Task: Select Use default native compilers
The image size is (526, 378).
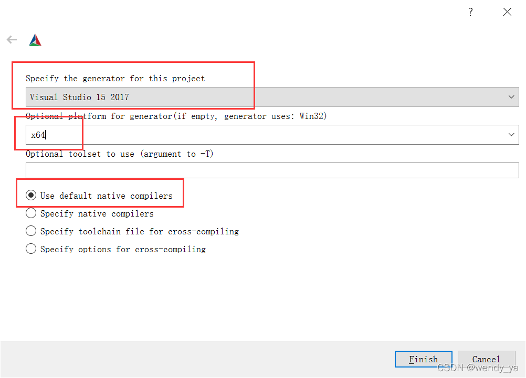Action: point(31,196)
